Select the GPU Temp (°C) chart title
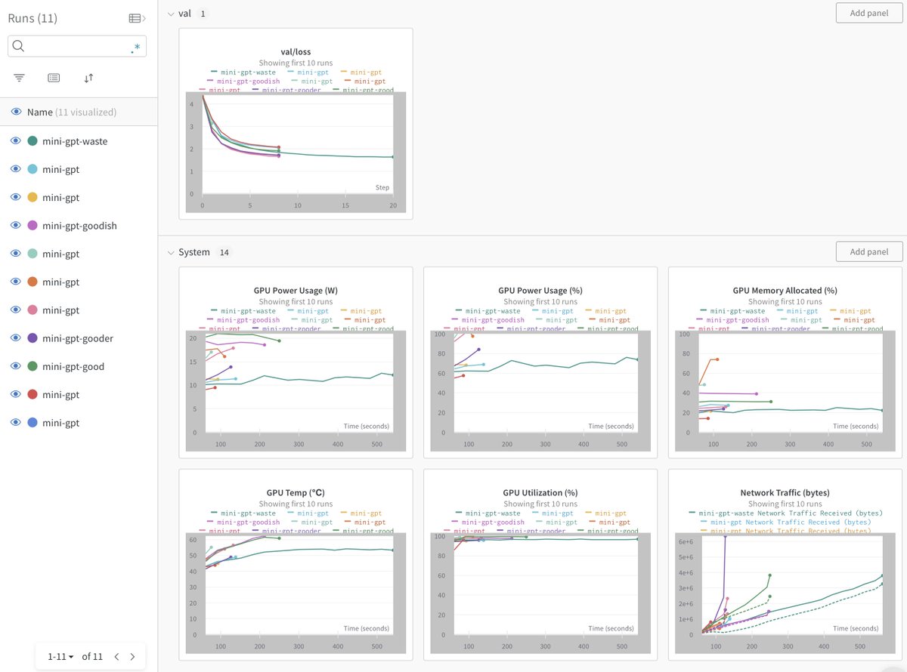 click(296, 493)
